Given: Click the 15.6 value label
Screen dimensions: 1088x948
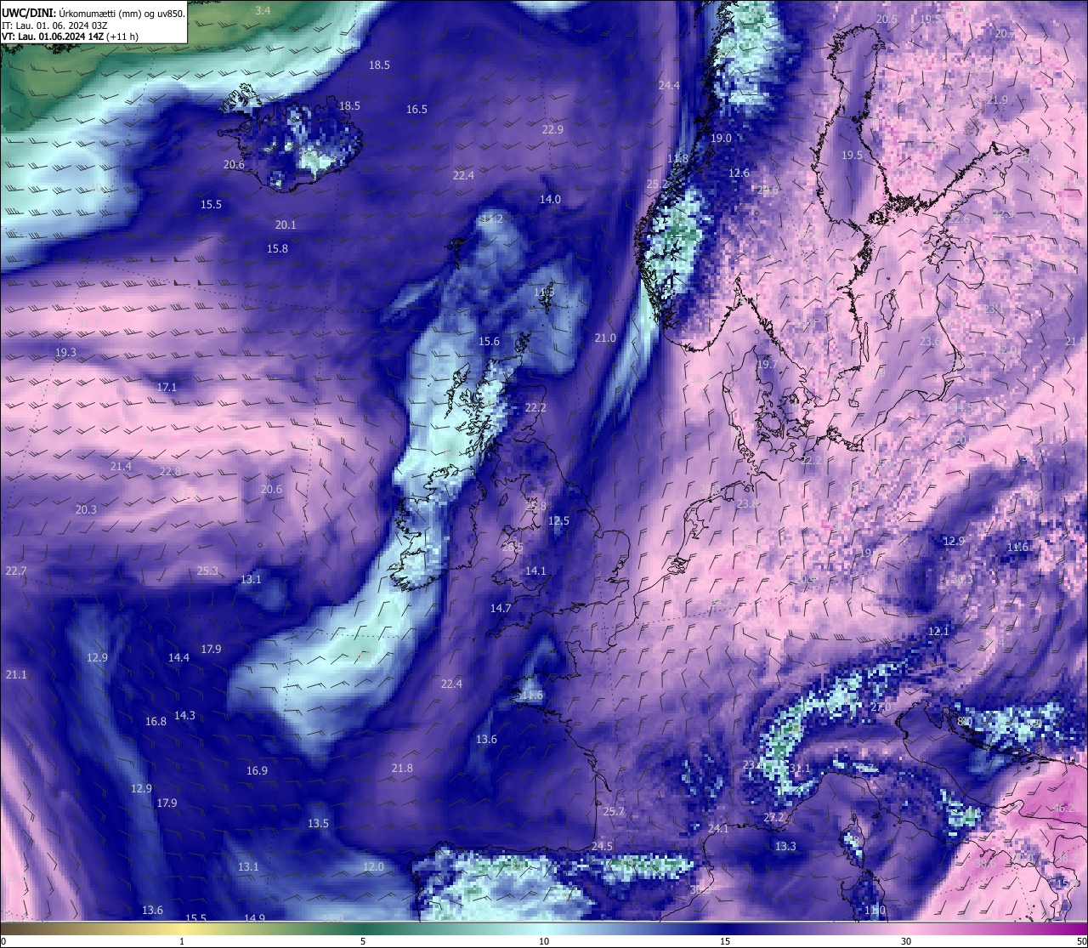Looking at the screenshot, I should point(489,341).
